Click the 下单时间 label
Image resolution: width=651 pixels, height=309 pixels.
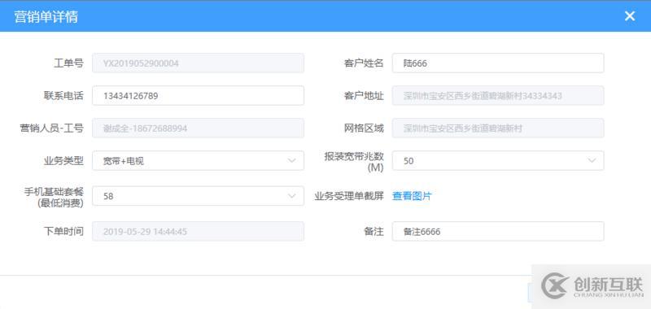pos(63,232)
